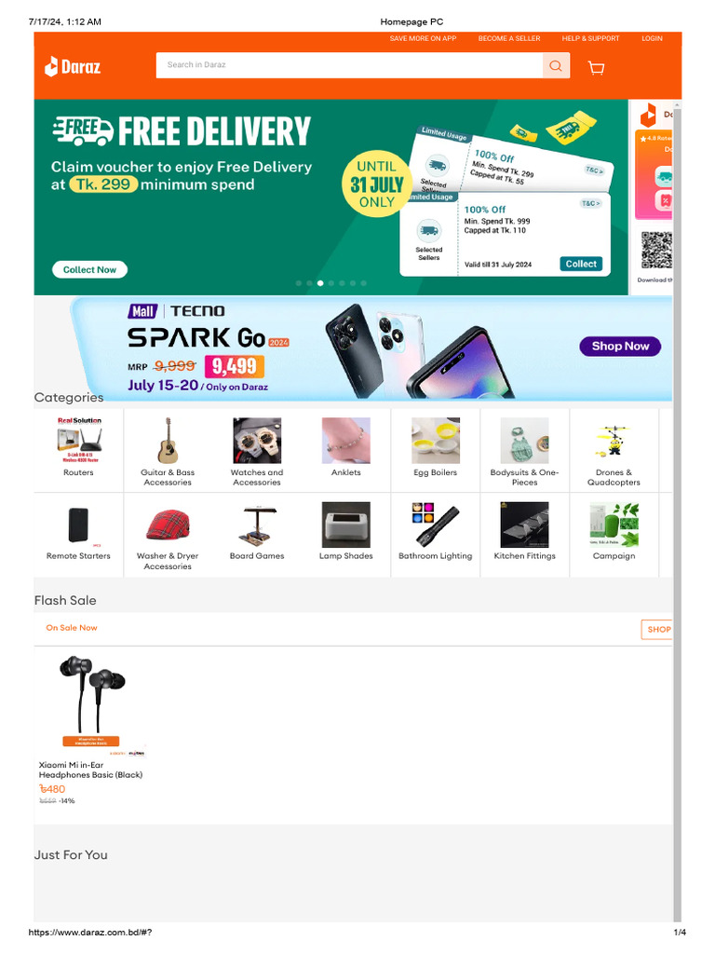This screenshot has width=715, height=954.
Task: Open Help & Support menu
Action: pos(591,38)
